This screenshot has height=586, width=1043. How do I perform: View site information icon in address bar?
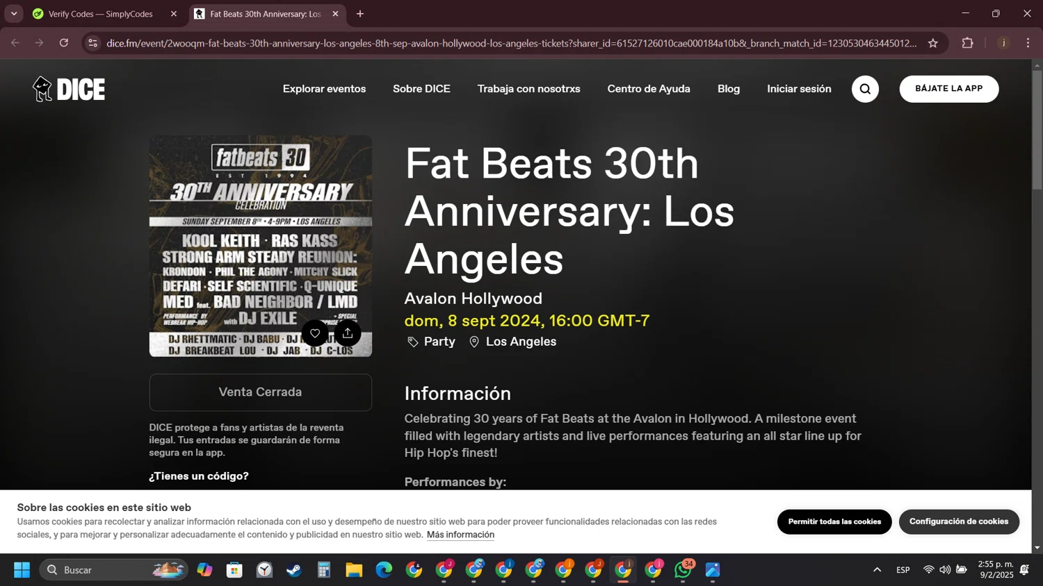point(92,43)
